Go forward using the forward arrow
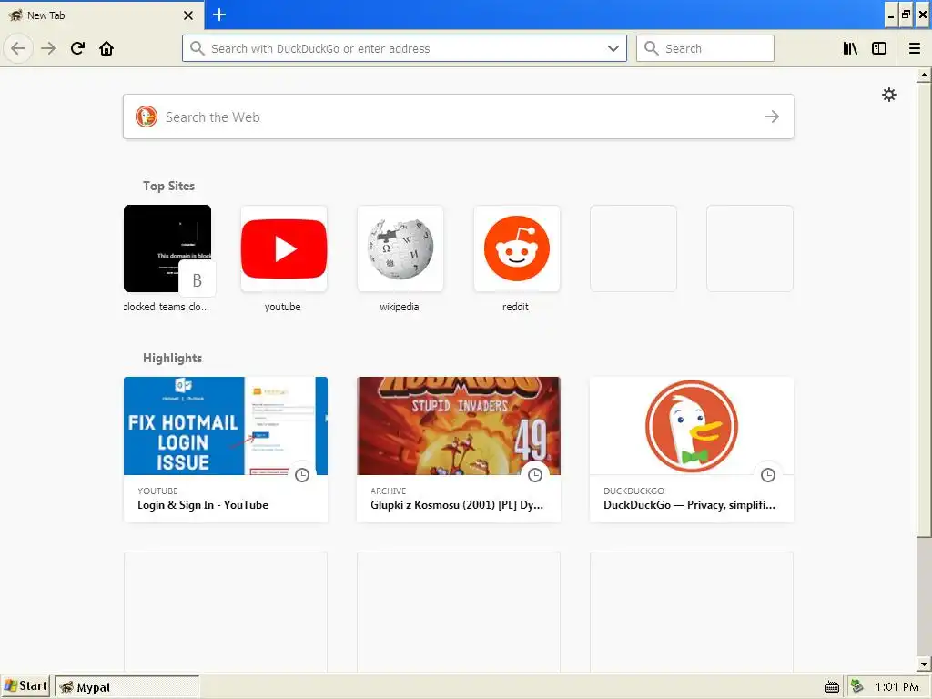The height and width of the screenshot is (699, 932). pyautogui.click(x=48, y=48)
